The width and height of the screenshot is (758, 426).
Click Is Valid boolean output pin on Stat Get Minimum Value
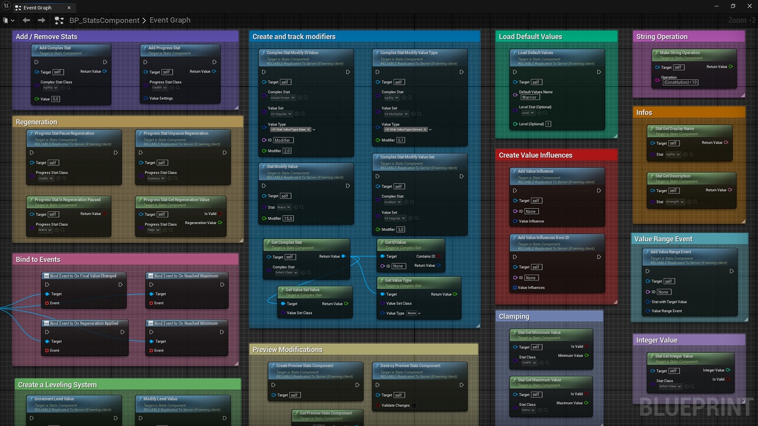coord(587,347)
